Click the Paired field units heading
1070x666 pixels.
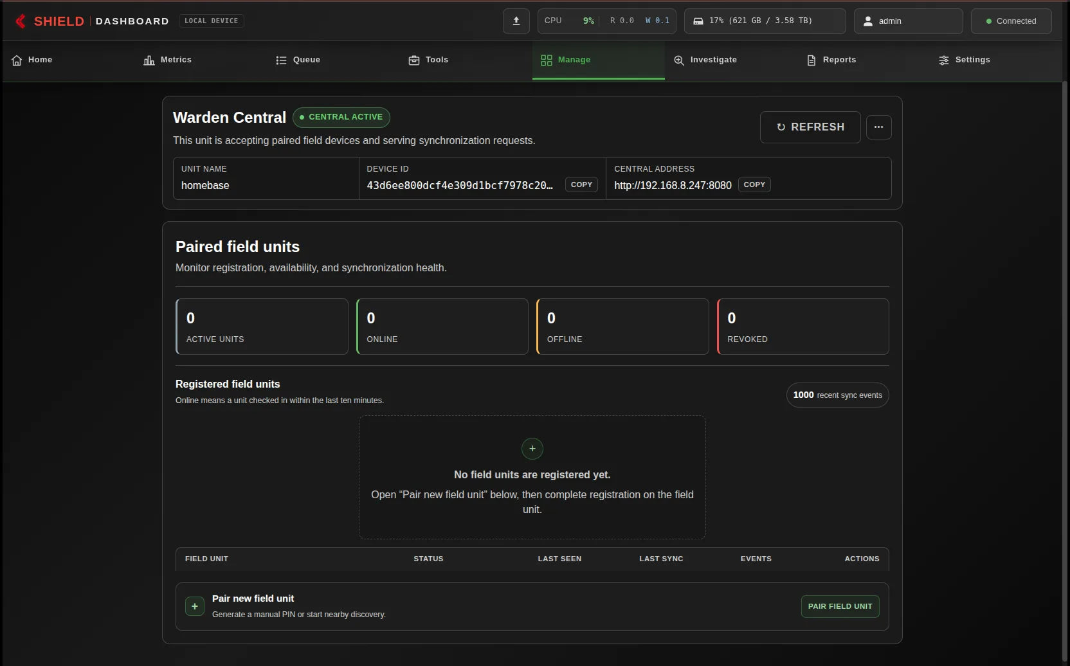pyautogui.click(x=237, y=247)
